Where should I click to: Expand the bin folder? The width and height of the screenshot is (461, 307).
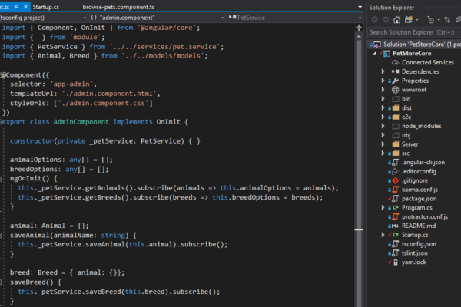point(383,99)
